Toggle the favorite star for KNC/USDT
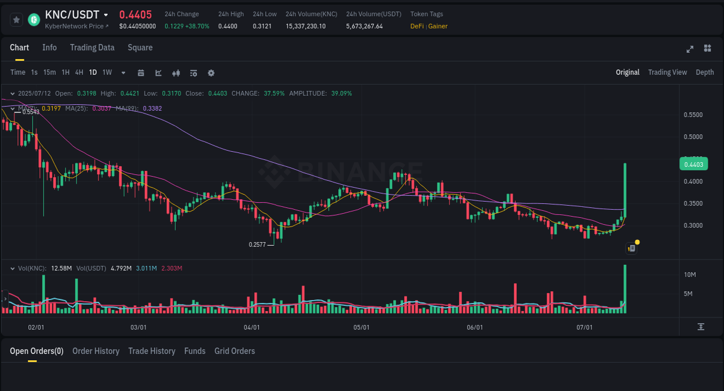The width and height of the screenshot is (724, 391). click(16, 19)
